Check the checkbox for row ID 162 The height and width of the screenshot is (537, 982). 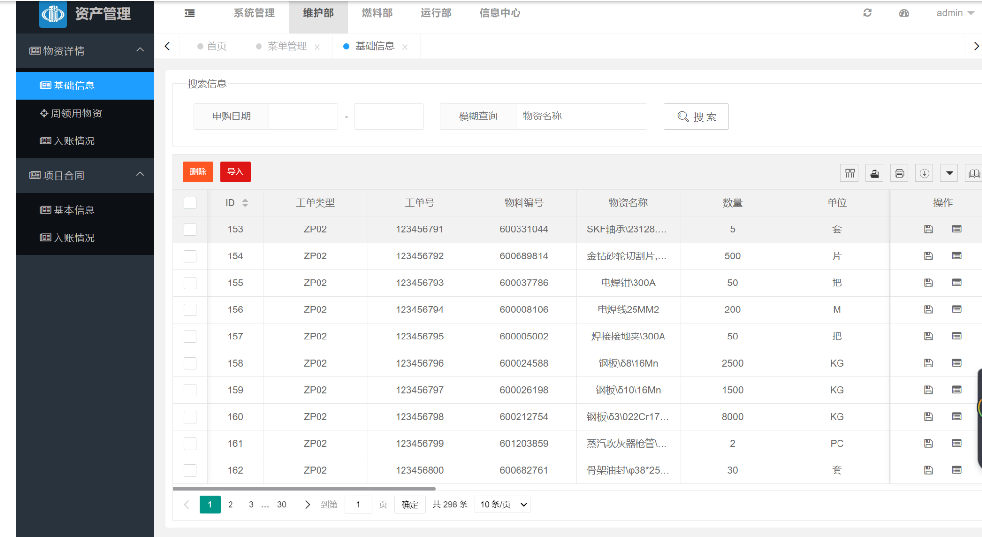pyautogui.click(x=190, y=470)
